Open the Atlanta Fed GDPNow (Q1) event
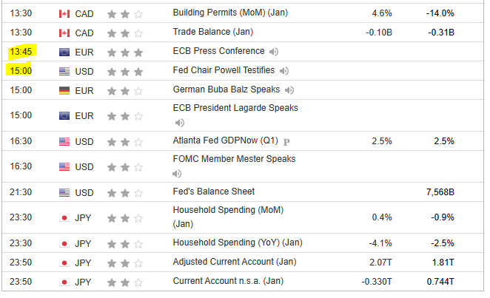 click(225, 141)
